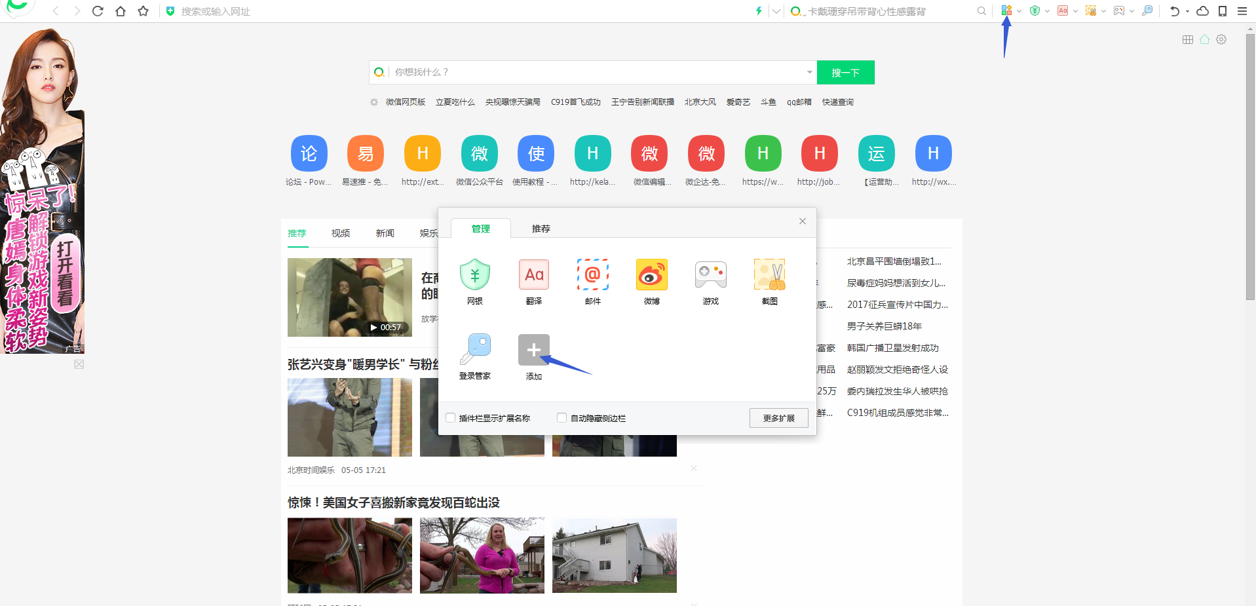Click the green house icon near gear

click(1204, 39)
